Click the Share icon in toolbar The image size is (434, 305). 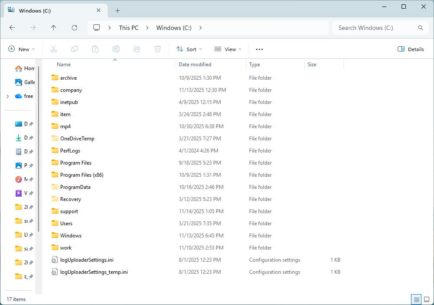[x=137, y=49]
